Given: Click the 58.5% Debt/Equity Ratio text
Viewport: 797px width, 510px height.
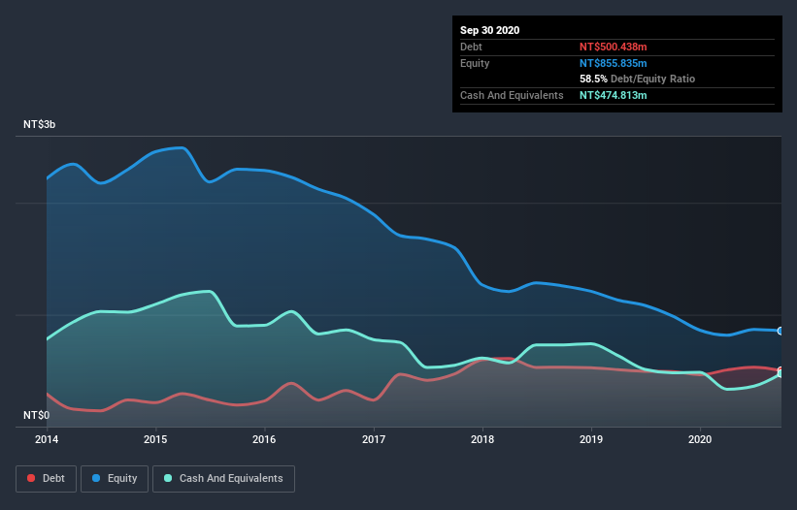Looking at the screenshot, I should pyautogui.click(x=638, y=79).
